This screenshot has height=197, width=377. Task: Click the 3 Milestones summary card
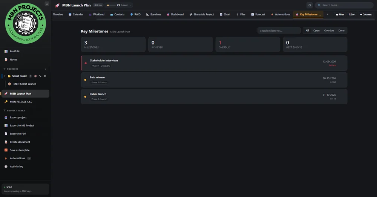(x=113, y=44)
